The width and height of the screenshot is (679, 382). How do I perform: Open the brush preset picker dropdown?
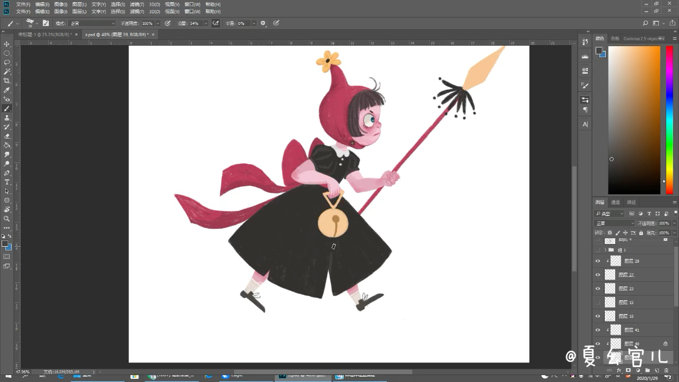[x=36, y=23]
